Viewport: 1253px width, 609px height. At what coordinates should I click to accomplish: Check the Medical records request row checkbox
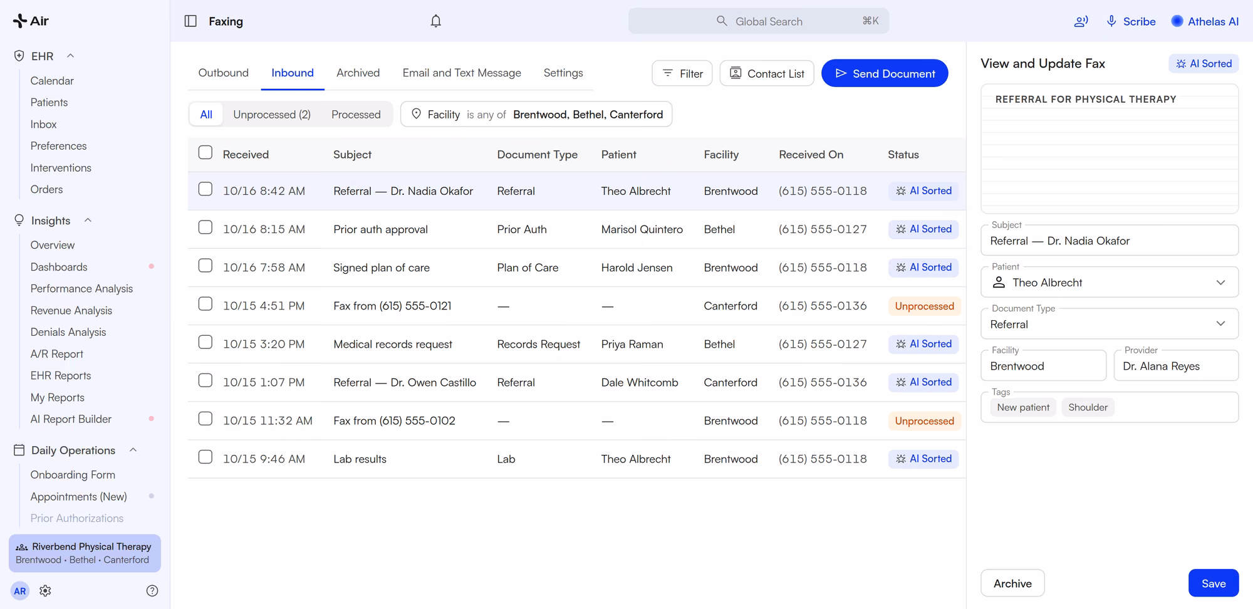(205, 342)
